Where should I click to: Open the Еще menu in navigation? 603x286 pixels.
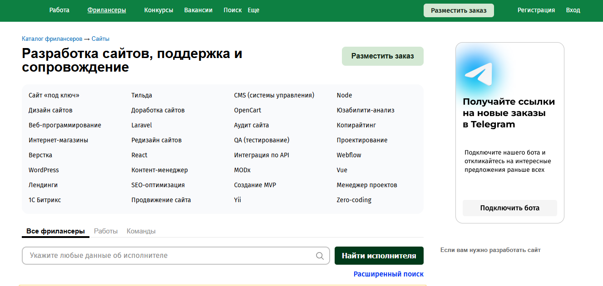click(253, 10)
